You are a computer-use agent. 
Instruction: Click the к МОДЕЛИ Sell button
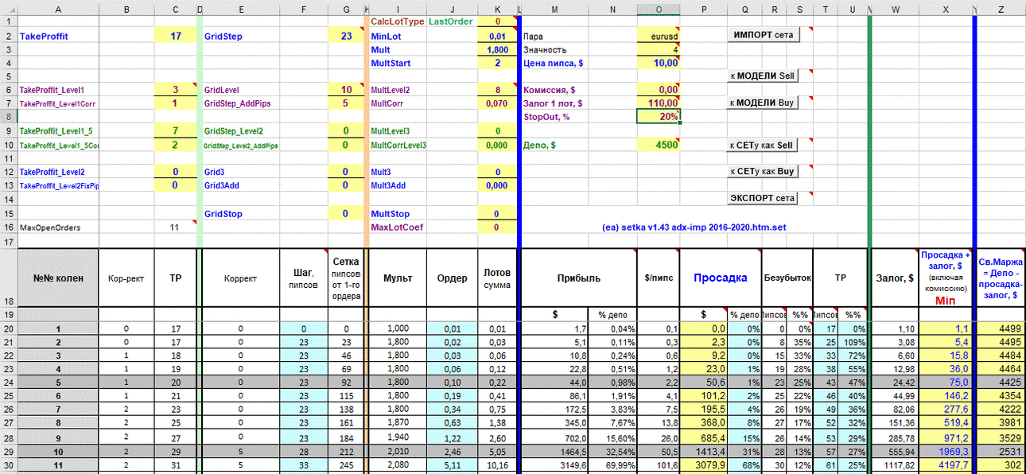763,76
